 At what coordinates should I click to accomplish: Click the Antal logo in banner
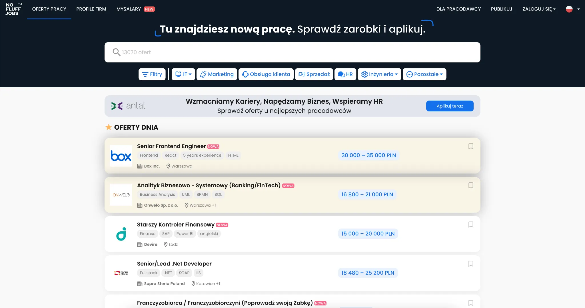(128, 106)
